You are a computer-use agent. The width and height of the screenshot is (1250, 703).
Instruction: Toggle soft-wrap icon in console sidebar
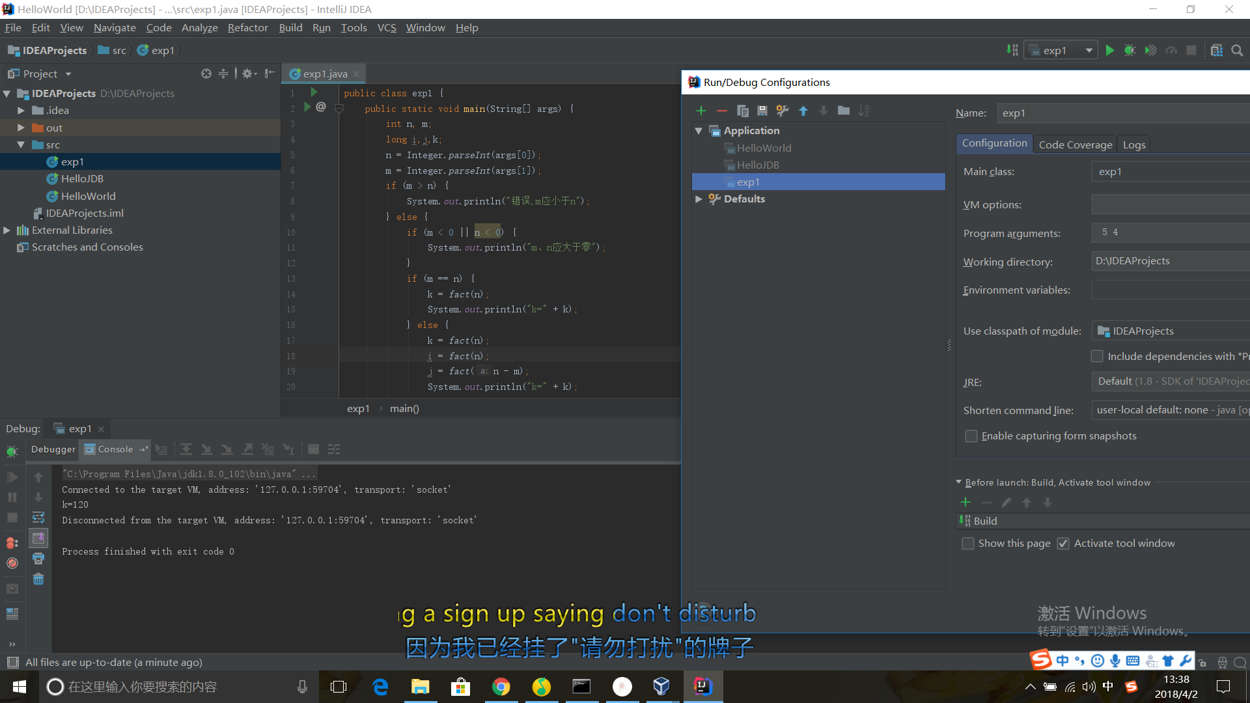pyautogui.click(x=38, y=517)
